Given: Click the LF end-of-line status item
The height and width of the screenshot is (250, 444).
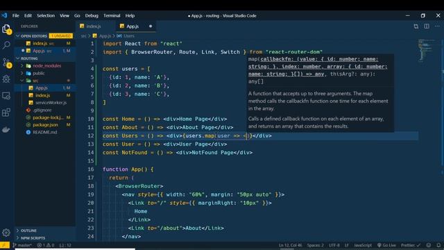Looking at the screenshot, I should 347,245.
